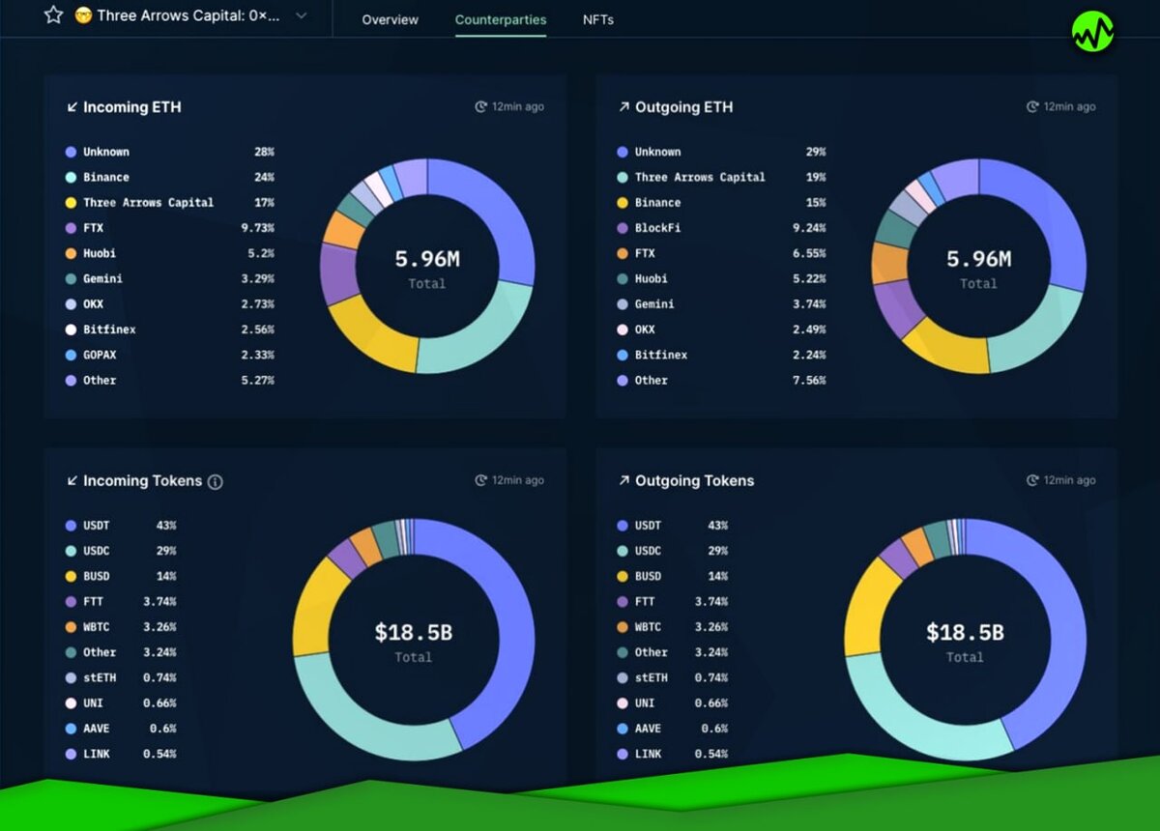This screenshot has width=1160, height=831.
Task: Select Unknown color dot in Incoming ETH
Action: [x=71, y=152]
